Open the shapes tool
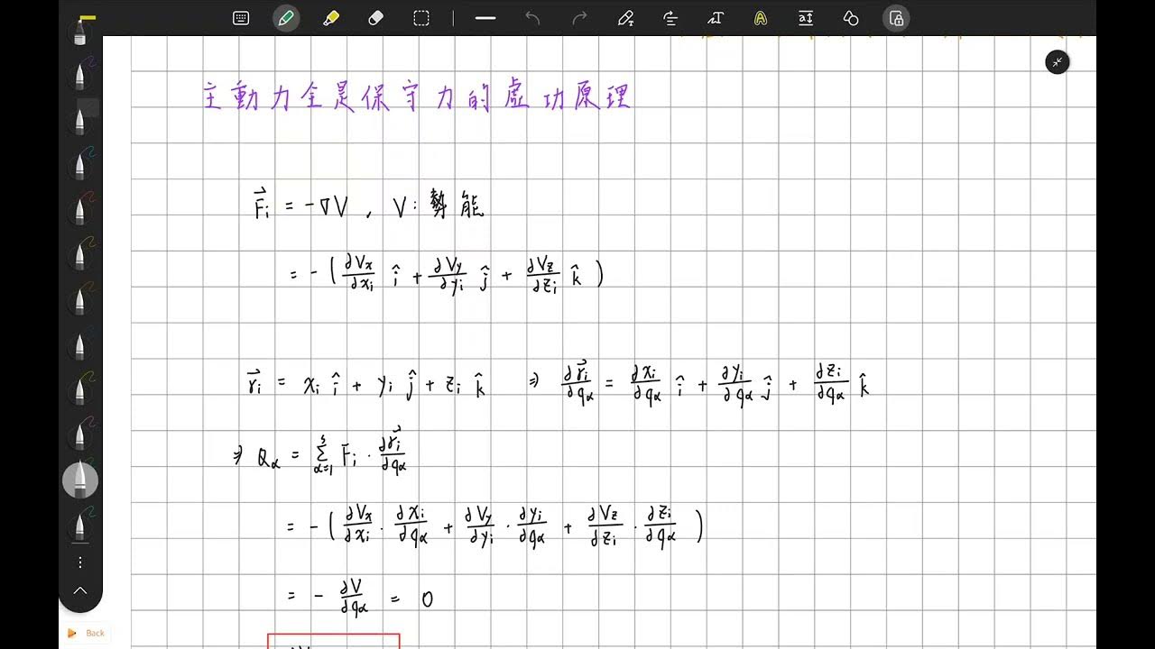This screenshot has height=649, width=1155. point(851,18)
